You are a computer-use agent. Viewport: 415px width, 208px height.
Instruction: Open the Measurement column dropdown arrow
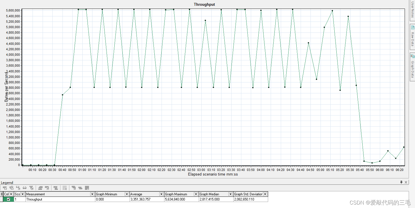click(92, 194)
